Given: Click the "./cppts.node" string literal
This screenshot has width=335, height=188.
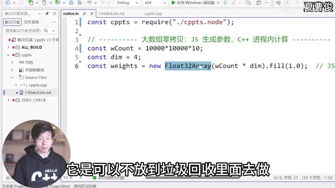Looking at the screenshot, I should point(199,22).
